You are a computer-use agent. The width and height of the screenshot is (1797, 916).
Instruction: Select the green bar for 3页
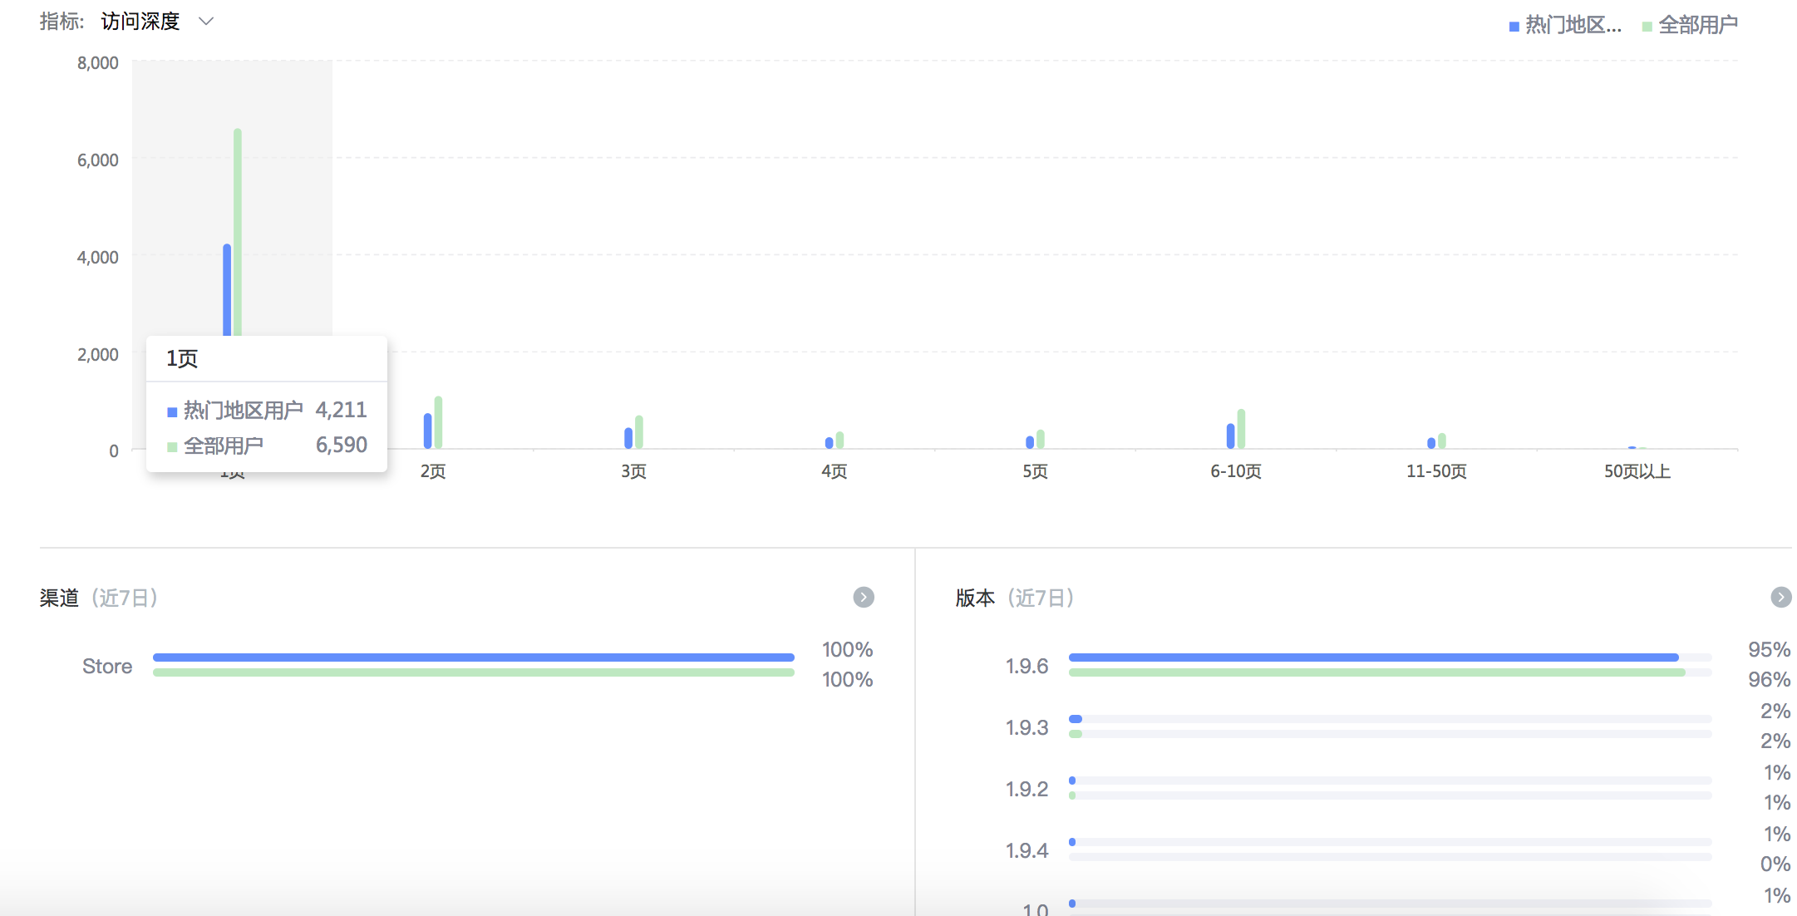(639, 432)
